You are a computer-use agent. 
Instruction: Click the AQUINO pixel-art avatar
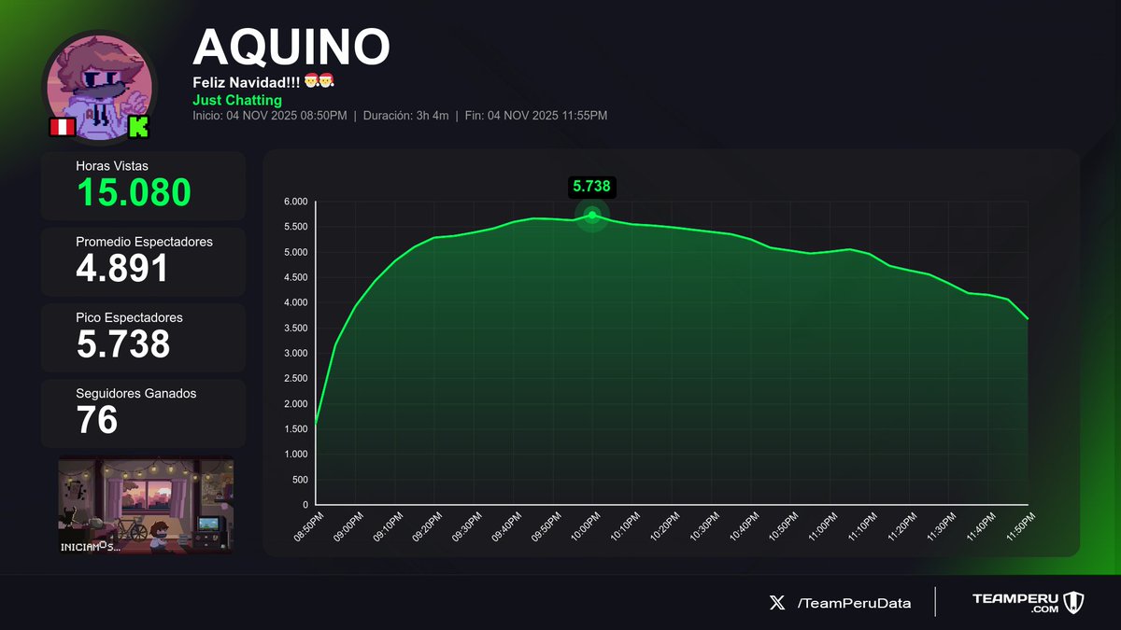point(101,87)
